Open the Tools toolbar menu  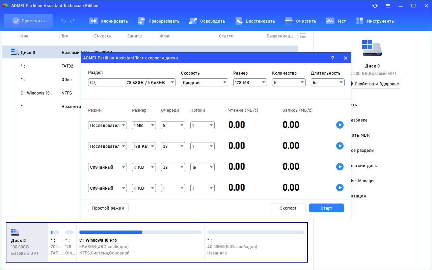375,21
